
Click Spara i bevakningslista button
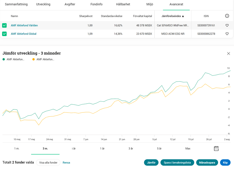(x=177, y=163)
